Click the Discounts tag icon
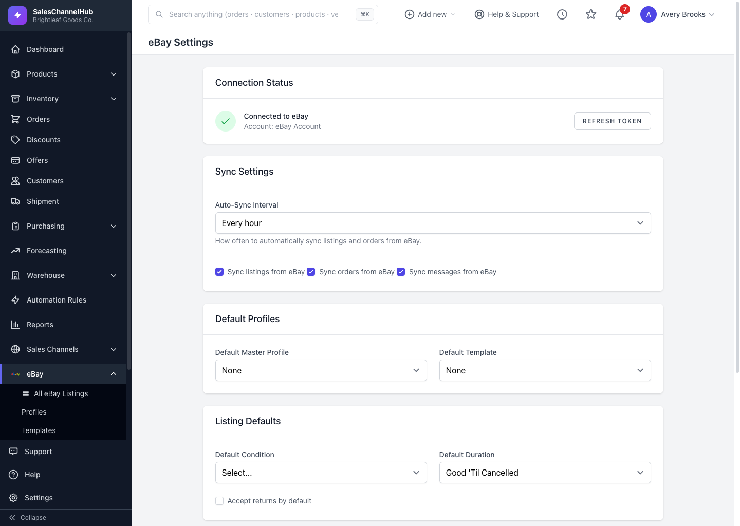This screenshot has width=740, height=526. coord(15,140)
